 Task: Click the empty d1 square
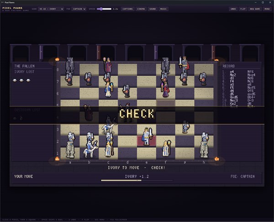pos(127,153)
